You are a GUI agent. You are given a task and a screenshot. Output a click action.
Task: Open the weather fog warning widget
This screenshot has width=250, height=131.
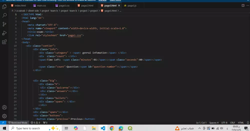[184, 128]
